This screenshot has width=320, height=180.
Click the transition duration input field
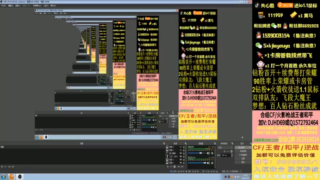pos(226,155)
